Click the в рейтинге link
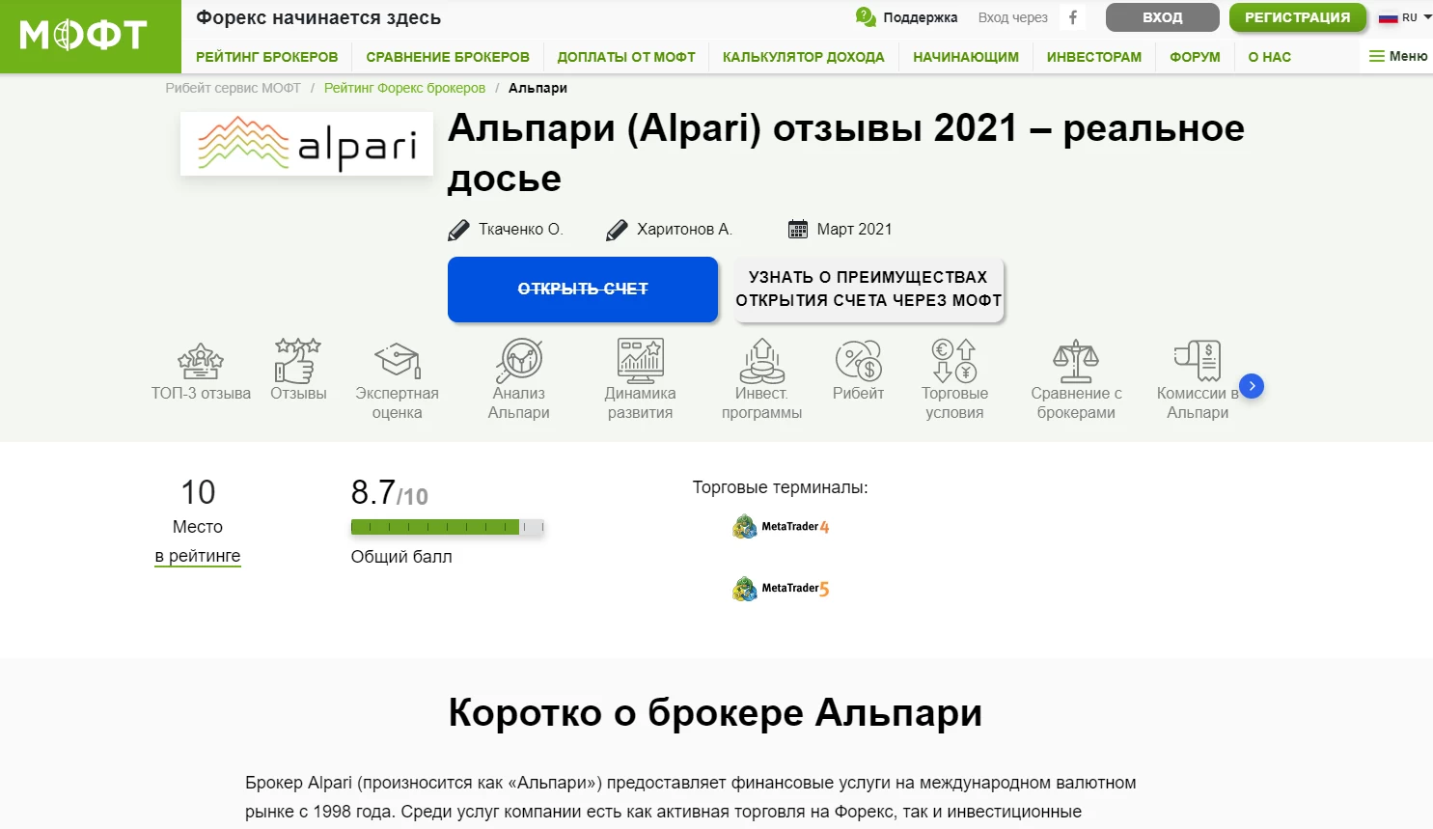Screen dimensions: 1433x829 (x=198, y=556)
